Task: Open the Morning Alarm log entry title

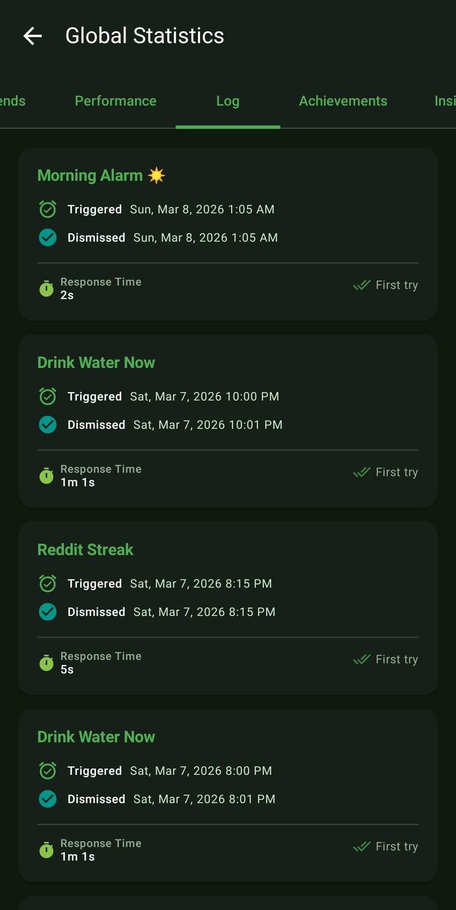Action: coord(90,175)
